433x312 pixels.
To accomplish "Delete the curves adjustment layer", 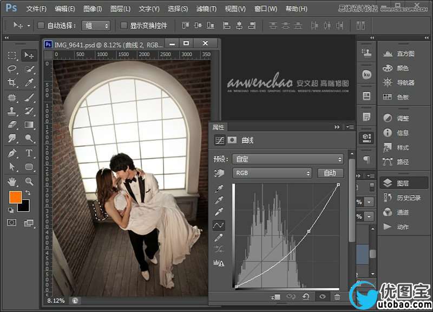I will 337,297.
